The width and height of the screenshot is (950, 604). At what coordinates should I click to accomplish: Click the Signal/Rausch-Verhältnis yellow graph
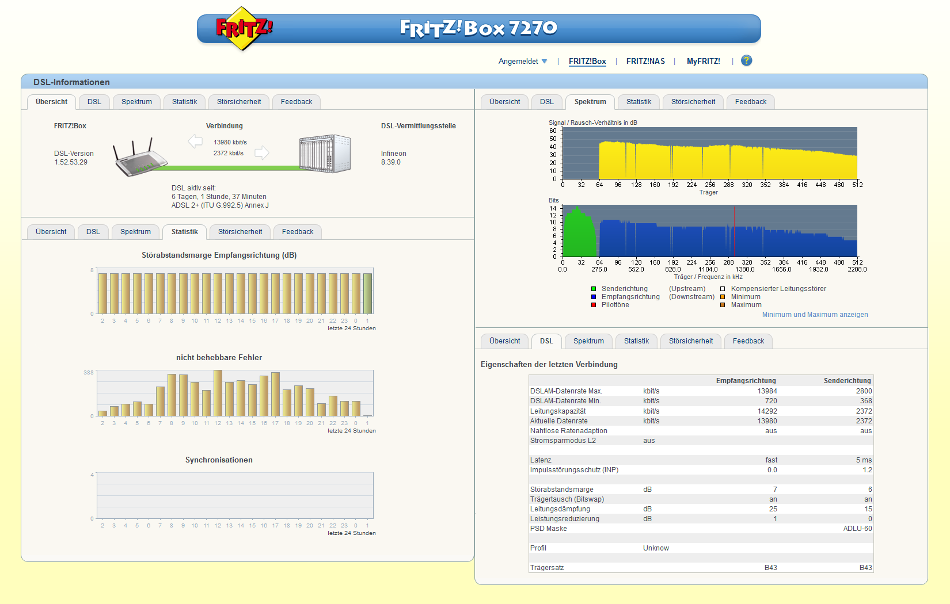pyautogui.click(x=710, y=154)
